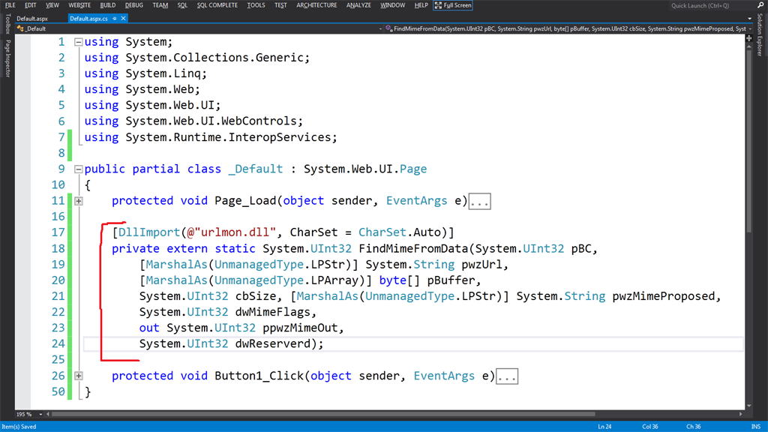Open the document tab list dropdown arrow
The width and height of the screenshot is (768, 432).
click(750, 19)
